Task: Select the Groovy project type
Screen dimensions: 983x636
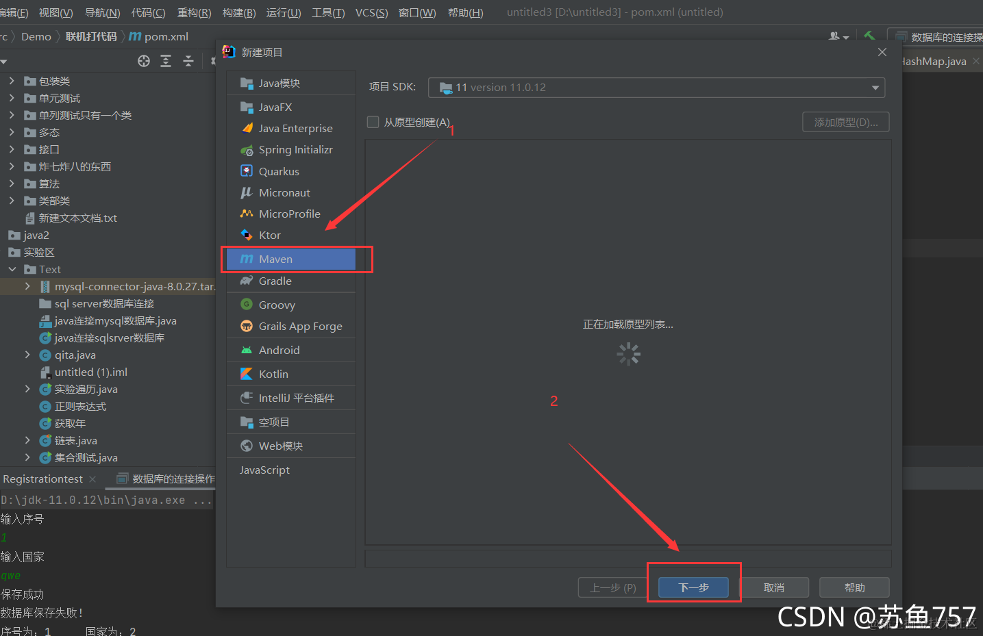Action: (291, 305)
